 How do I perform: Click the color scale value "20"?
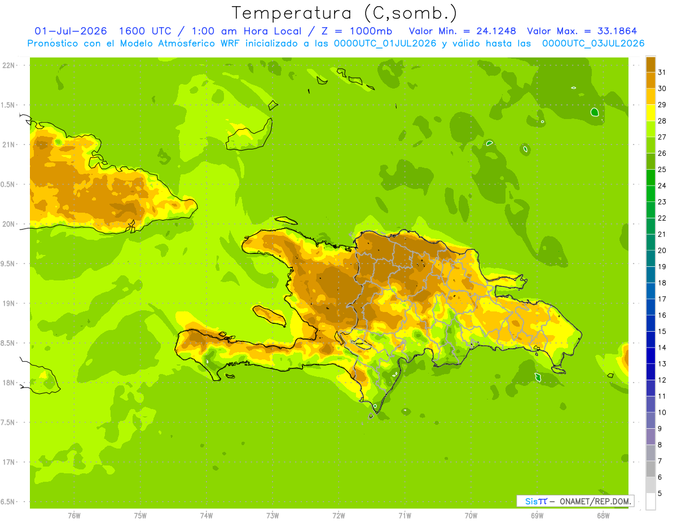coord(662,250)
